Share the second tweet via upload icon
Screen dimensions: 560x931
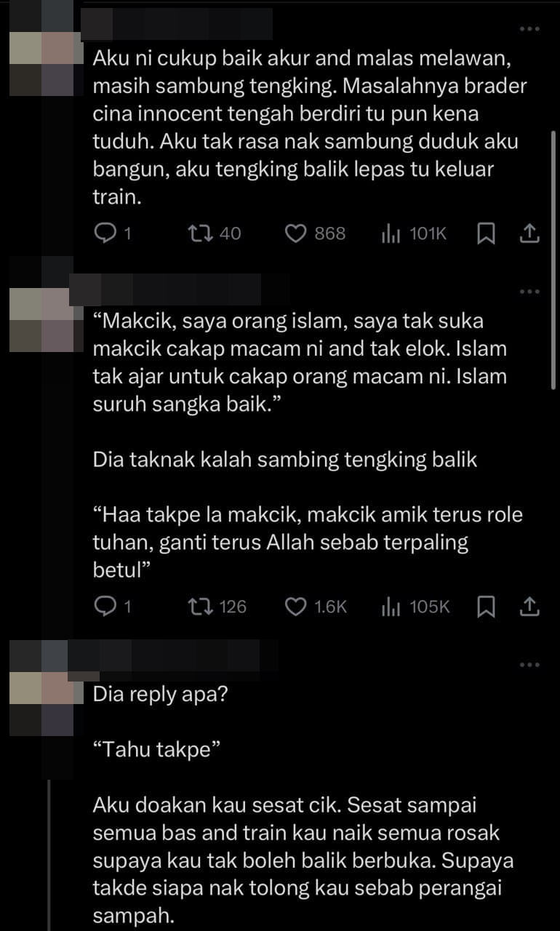(x=530, y=606)
